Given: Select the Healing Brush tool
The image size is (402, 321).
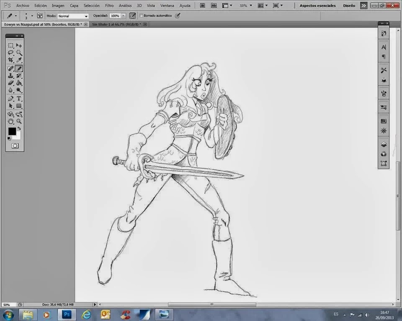Looking at the screenshot, I should point(10,69).
